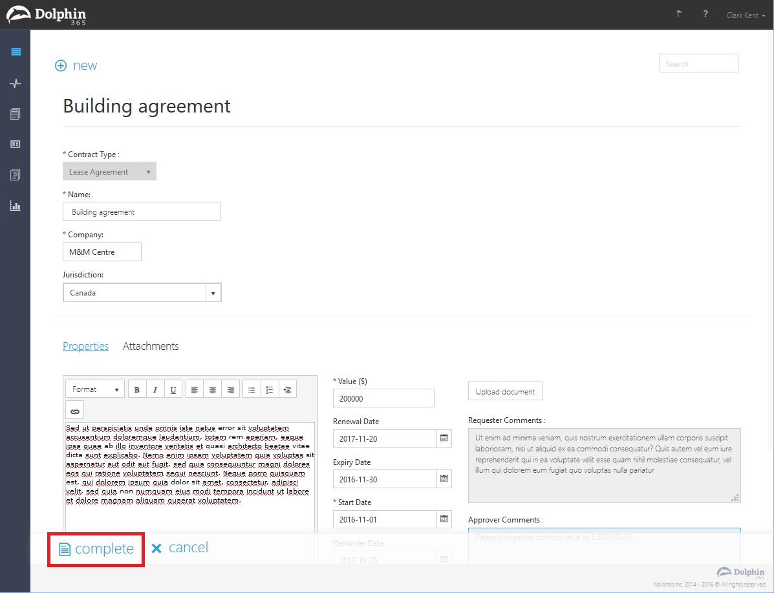Viewport: 774px width, 593px height.
Task: Center-align the editor text
Action: pos(213,389)
